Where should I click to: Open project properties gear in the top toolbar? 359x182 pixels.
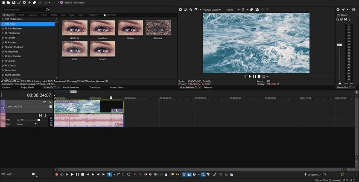[x=24, y=3]
